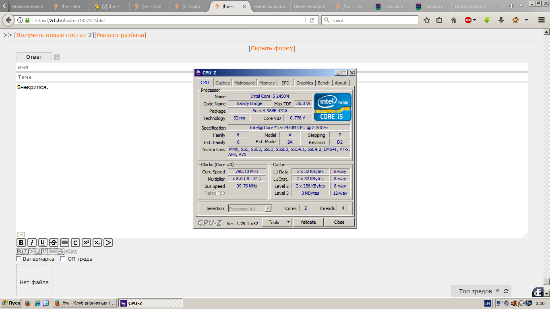
Task: Apply strikethrough with the S button
Action: (x=54, y=243)
